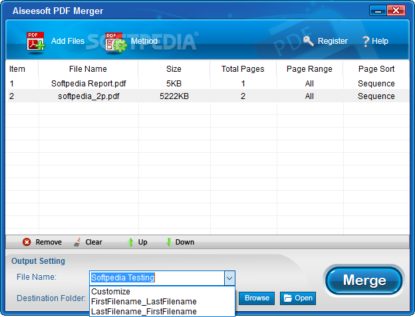Sort by the Item column header

coord(22,69)
